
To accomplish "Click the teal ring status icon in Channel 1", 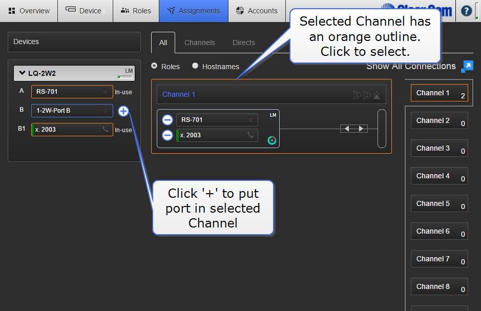I will pyautogui.click(x=271, y=140).
